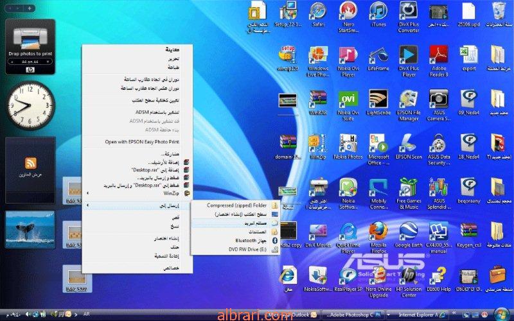The height and width of the screenshot is (321, 514).
Task: Click the AR language bar indicator
Action: pos(86,314)
